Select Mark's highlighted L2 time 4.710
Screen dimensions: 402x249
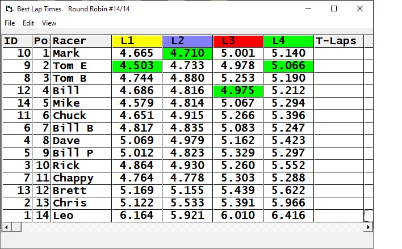[187, 53]
